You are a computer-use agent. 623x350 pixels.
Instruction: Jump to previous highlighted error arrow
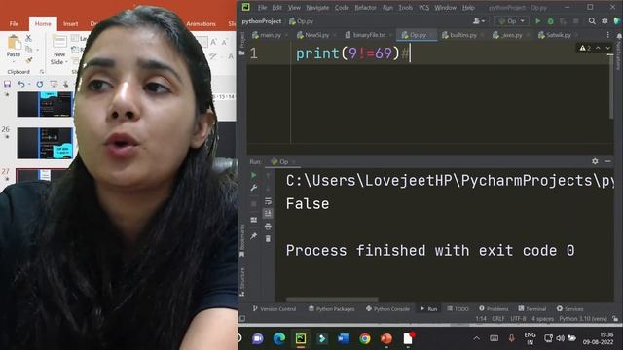[598, 48]
